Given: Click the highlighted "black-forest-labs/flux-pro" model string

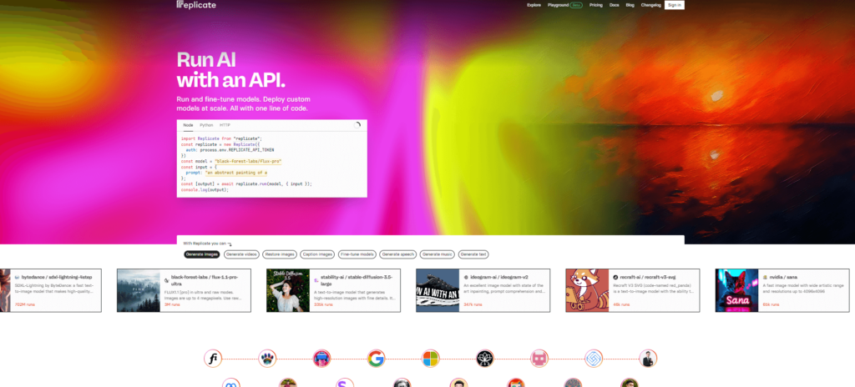Looking at the screenshot, I should (x=248, y=161).
